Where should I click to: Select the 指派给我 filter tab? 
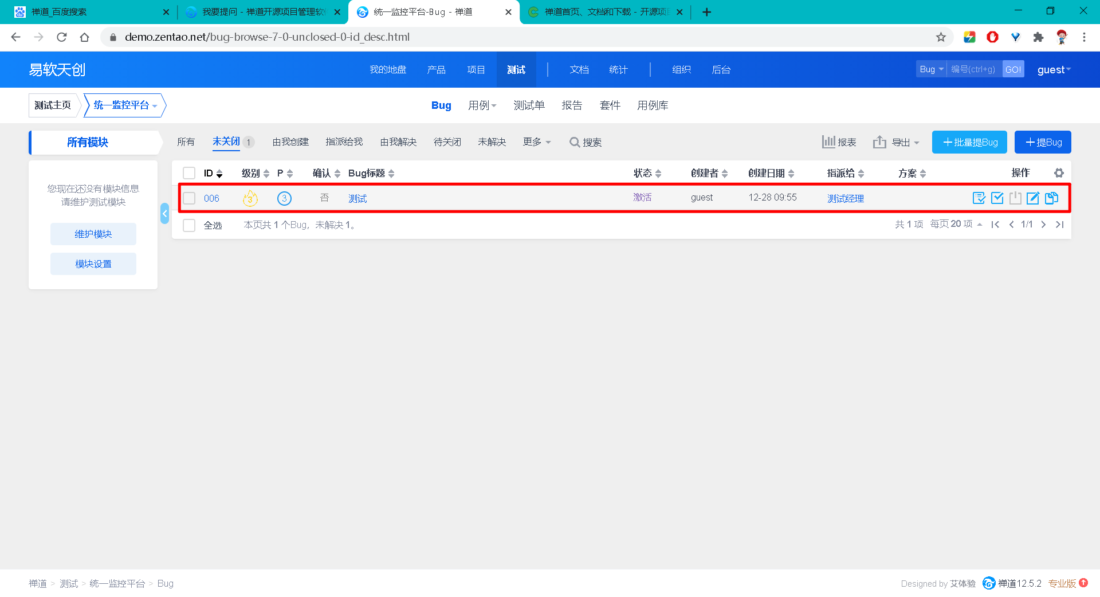(344, 142)
